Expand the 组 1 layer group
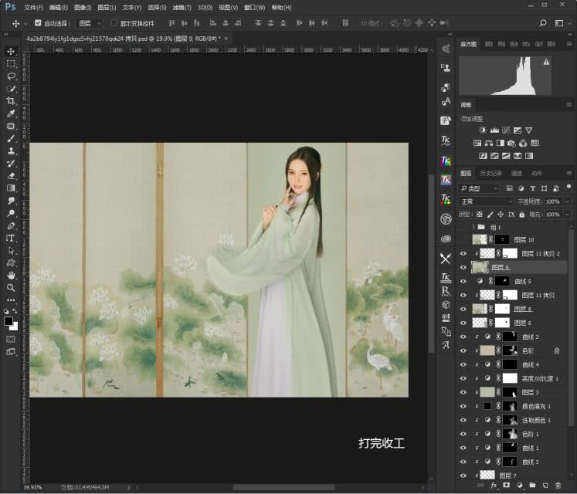 [473, 227]
